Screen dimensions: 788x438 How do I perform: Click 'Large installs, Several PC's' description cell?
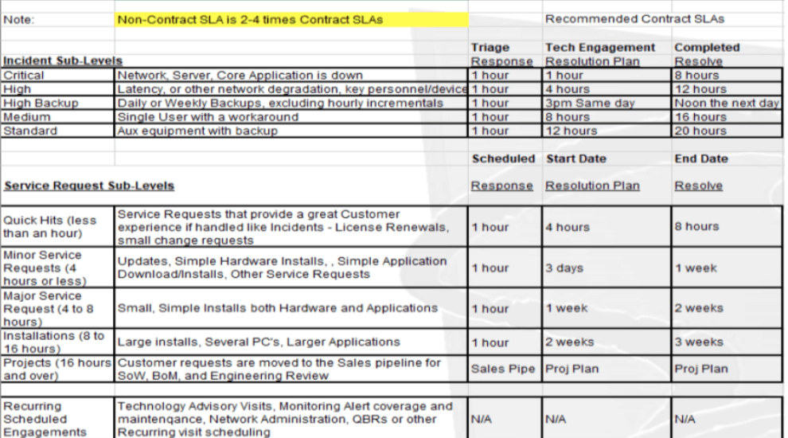[291, 342]
